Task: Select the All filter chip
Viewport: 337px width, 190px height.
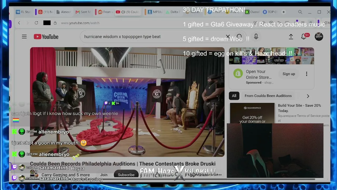Action: tap(234, 96)
